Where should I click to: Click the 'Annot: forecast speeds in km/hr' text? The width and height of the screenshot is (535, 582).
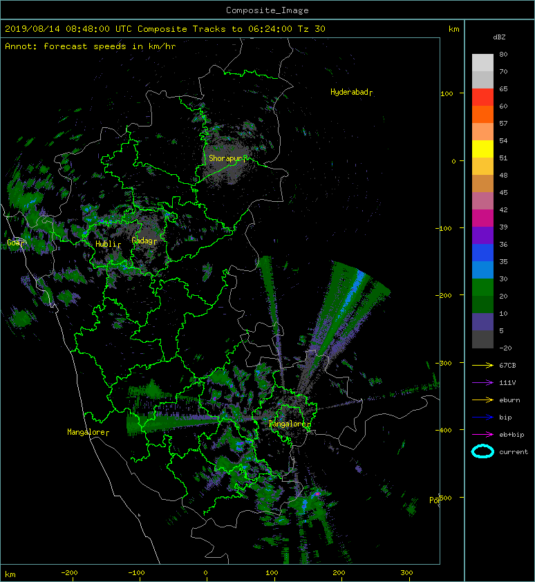click(x=91, y=46)
